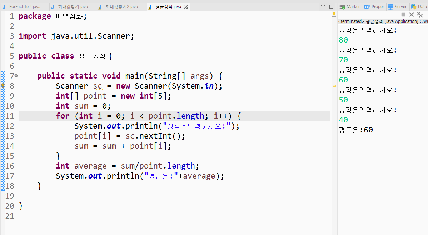428x235 pixels.
Task: Click the 평균성적.java file icon
Action: (x=150, y=7)
